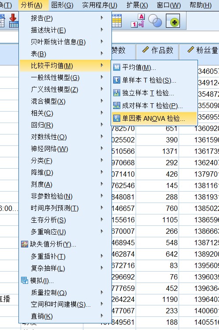Open the 神经网络(W) submenu
The width and height of the screenshot is (219, 330).
65,149
